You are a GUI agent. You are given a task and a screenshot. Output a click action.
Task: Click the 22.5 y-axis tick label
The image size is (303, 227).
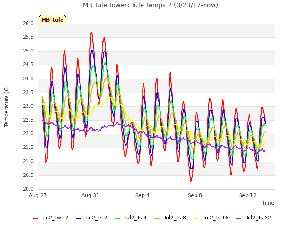coord(28,120)
